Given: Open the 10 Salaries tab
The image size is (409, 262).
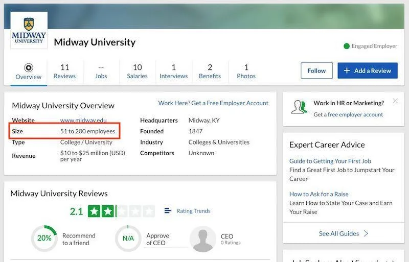Looking at the screenshot, I should coord(137,72).
